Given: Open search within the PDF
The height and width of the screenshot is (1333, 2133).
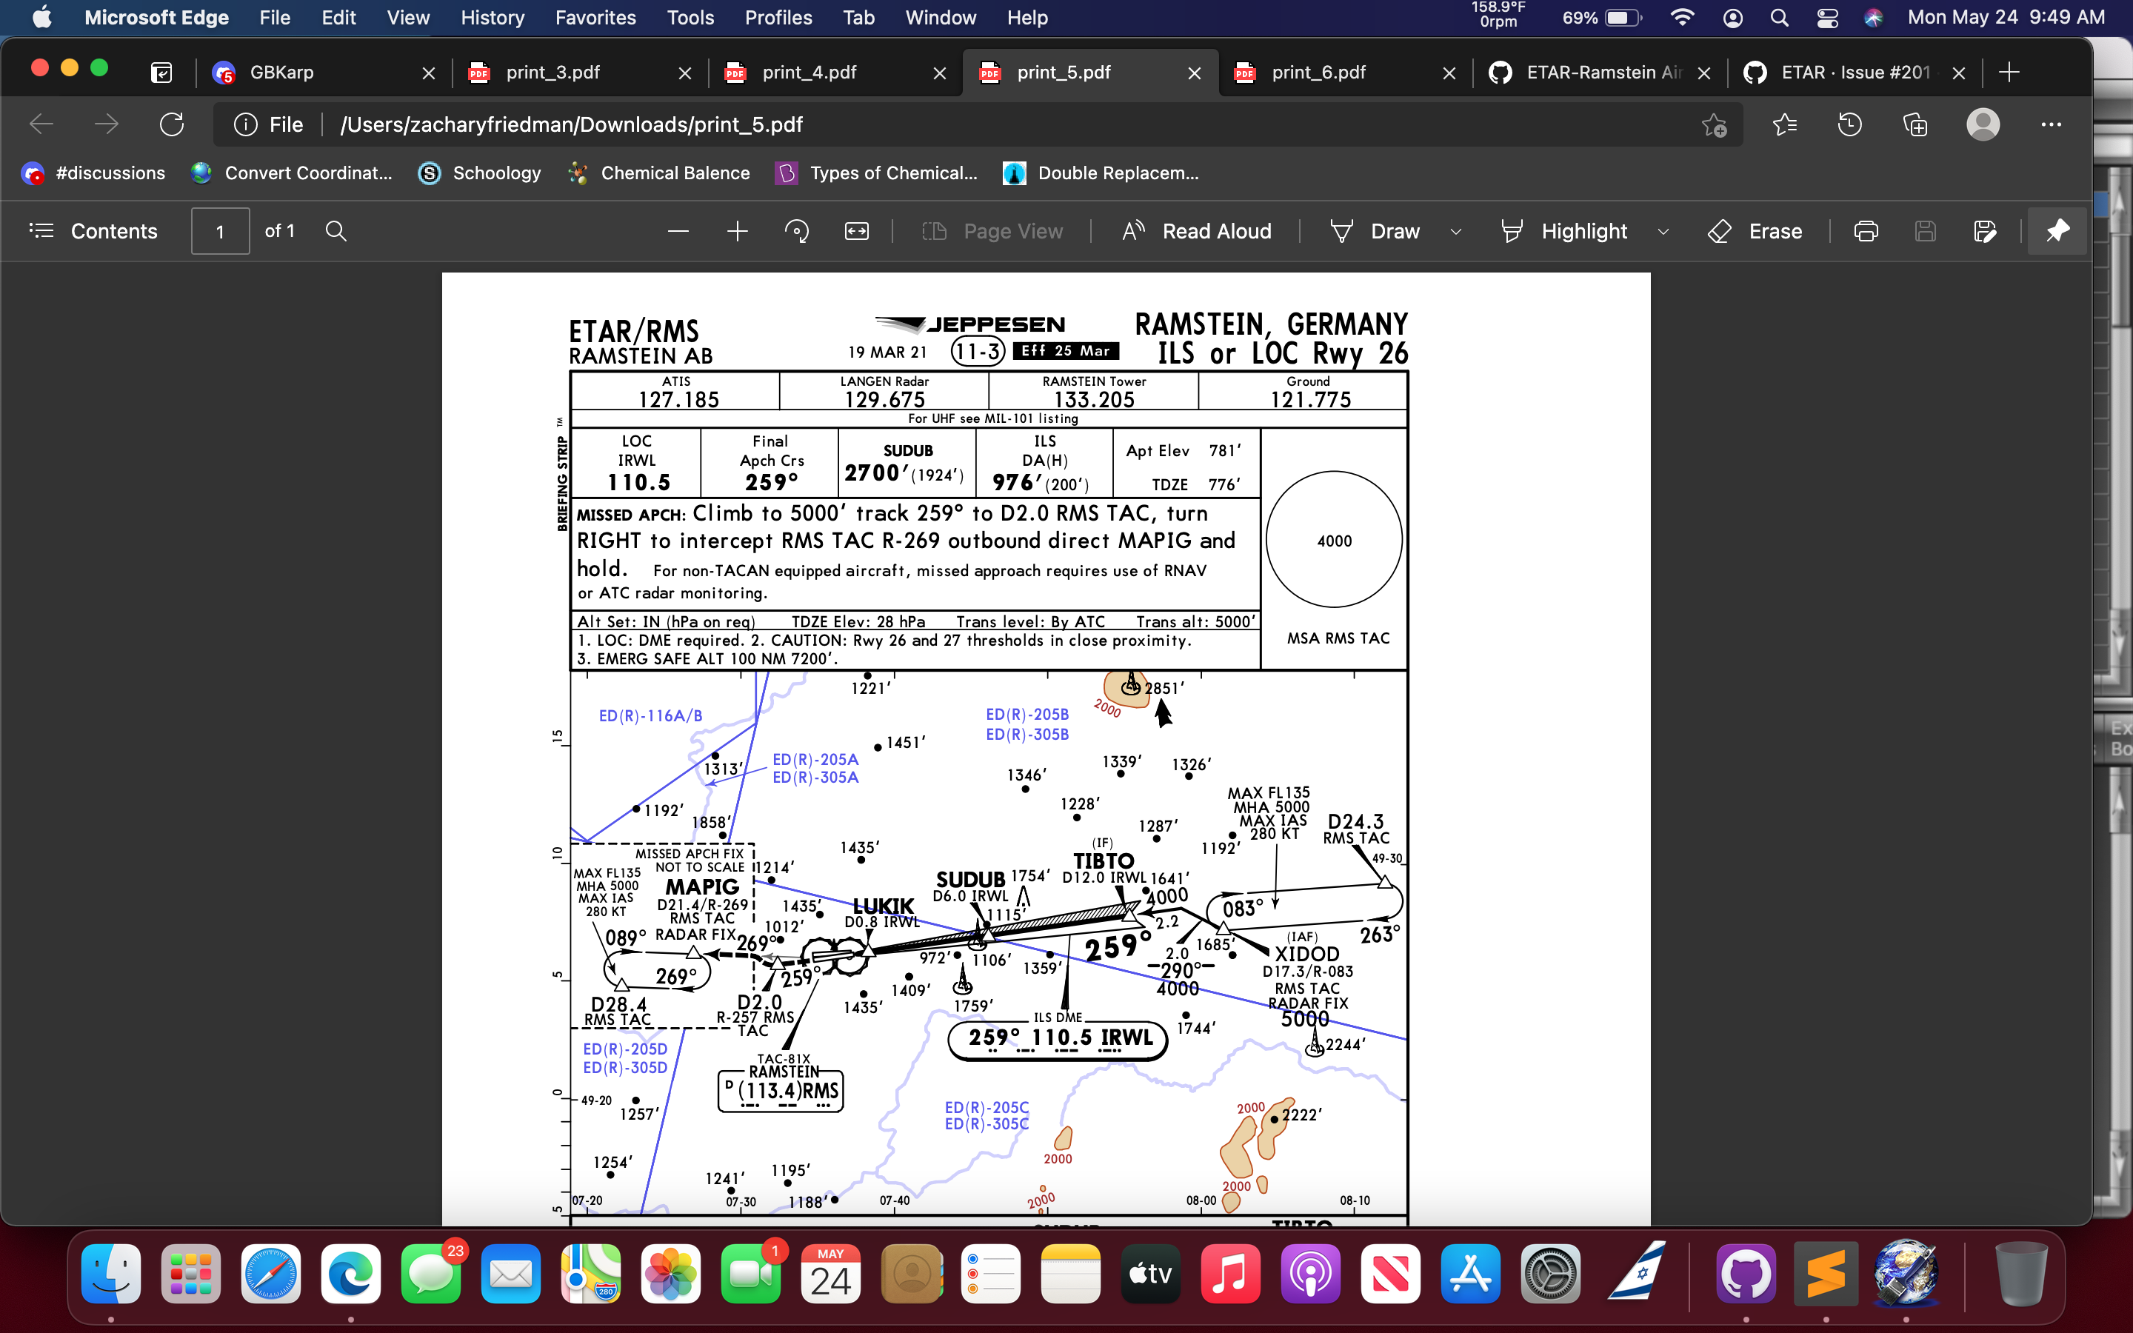Looking at the screenshot, I should [336, 231].
